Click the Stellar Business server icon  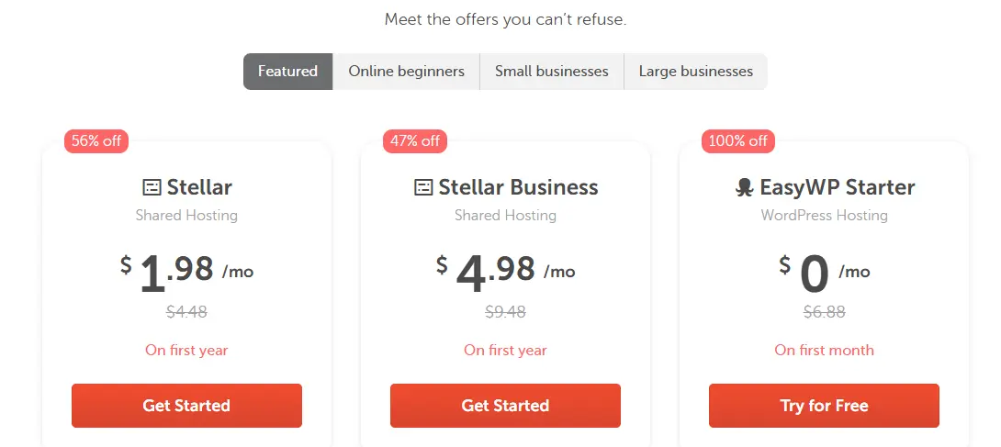coord(423,187)
